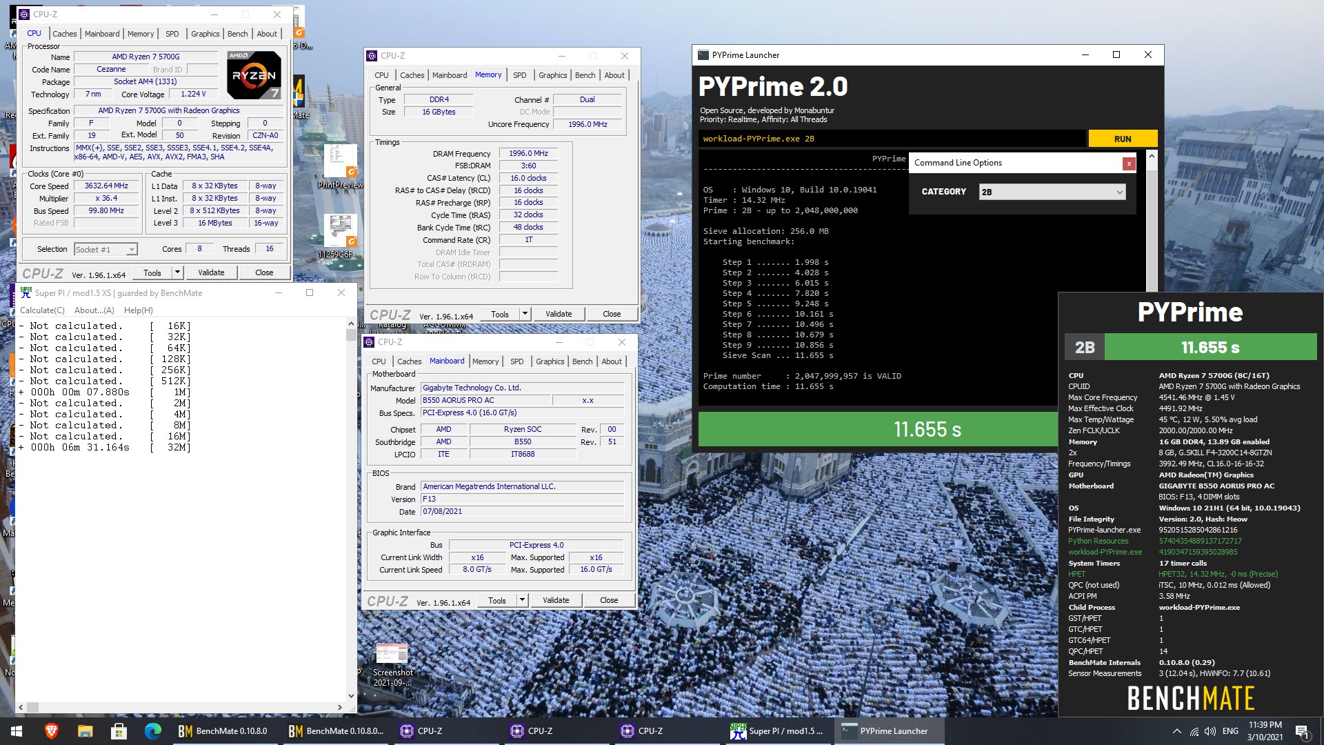Open Calculate menu in Super PI
The height and width of the screenshot is (745, 1324).
click(42, 310)
